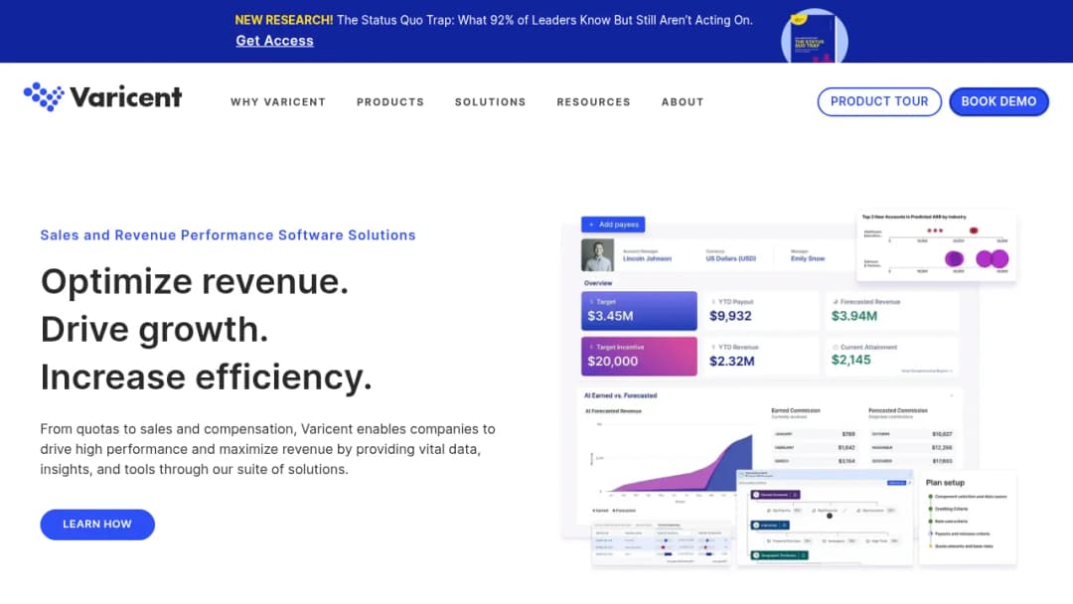Click the Product Tour button

click(x=879, y=102)
